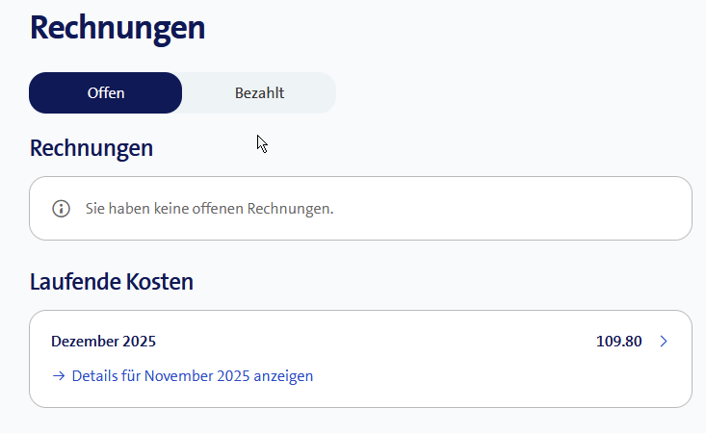Expand Dezember 2025 costs via chevron arrow
Viewport: 706px width, 433px height.
(x=663, y=342)
